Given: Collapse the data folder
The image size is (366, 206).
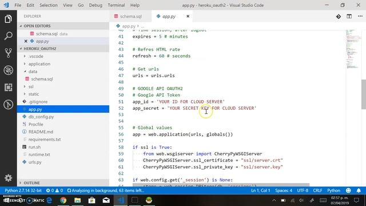Looking at the screenshot, I should coord(33,72).
